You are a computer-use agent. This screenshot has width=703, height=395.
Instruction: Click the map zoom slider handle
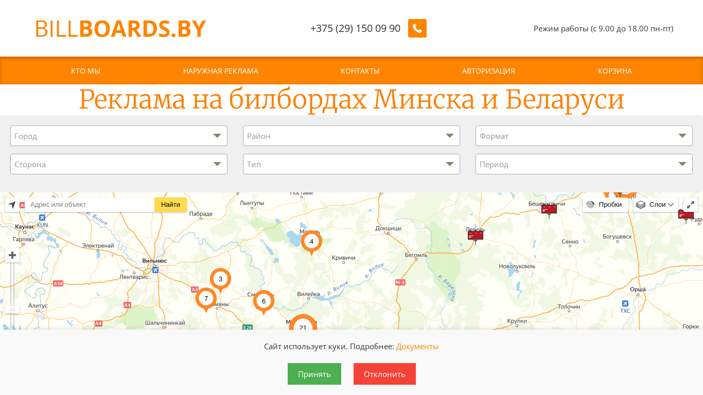click(12, 310)
